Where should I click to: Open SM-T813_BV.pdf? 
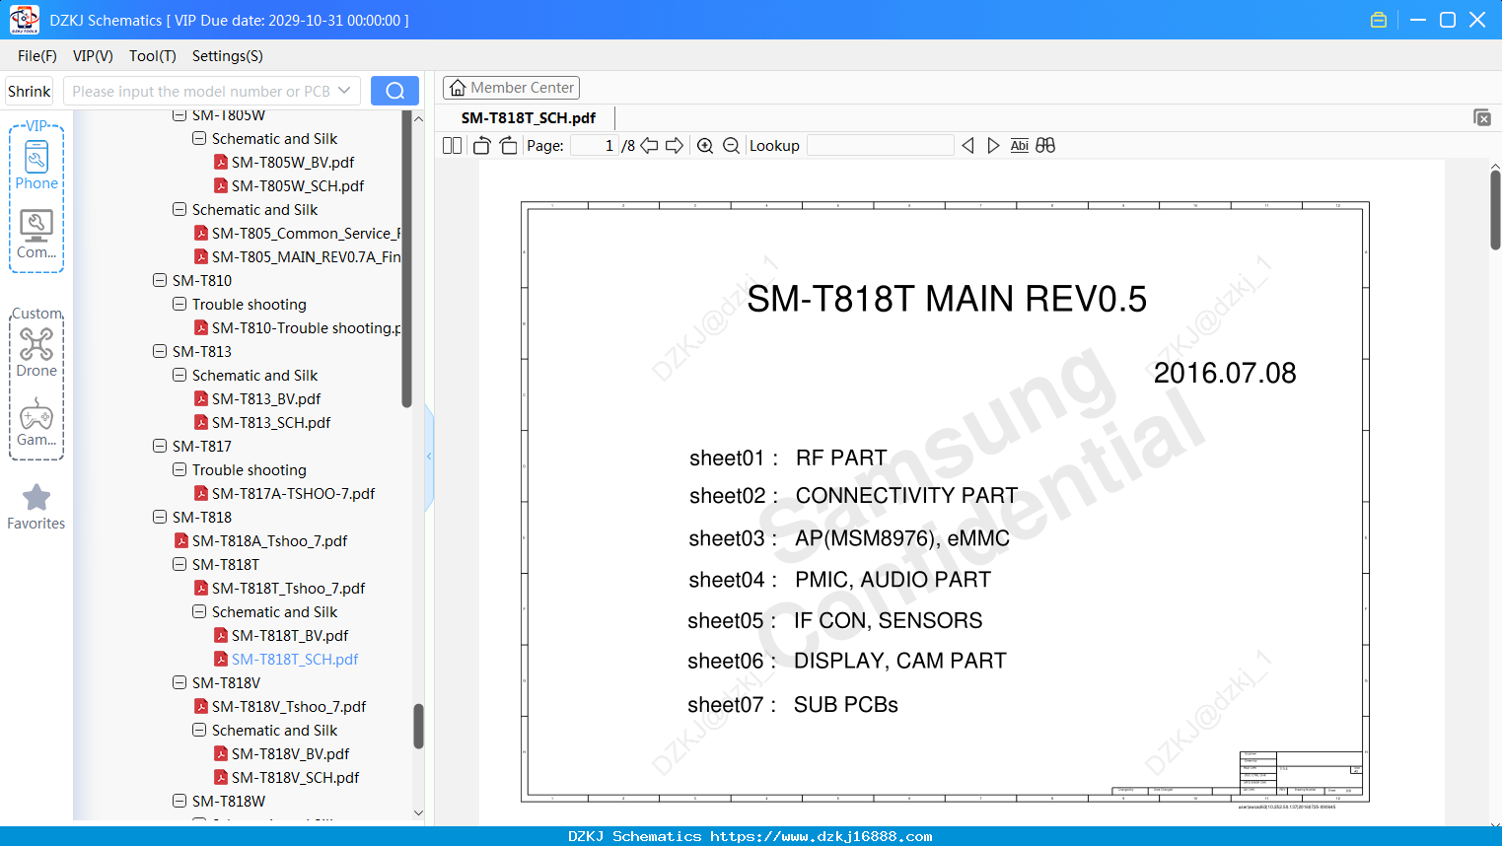[x=266, y=398]
